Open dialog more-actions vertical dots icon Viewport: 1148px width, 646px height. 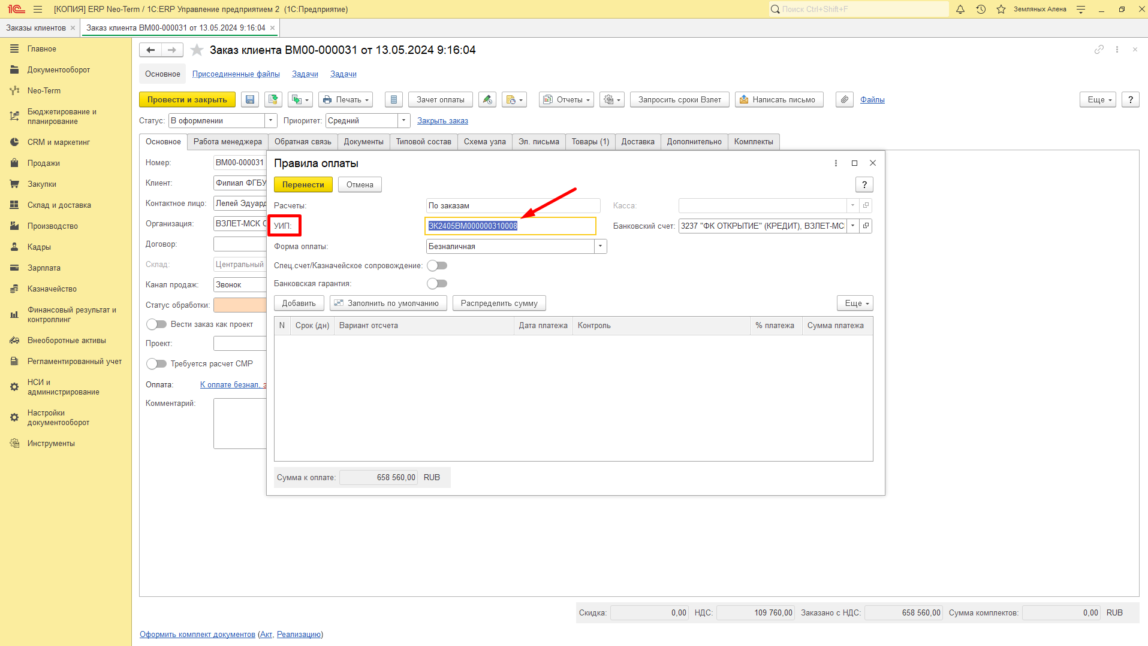coord(836,163)
